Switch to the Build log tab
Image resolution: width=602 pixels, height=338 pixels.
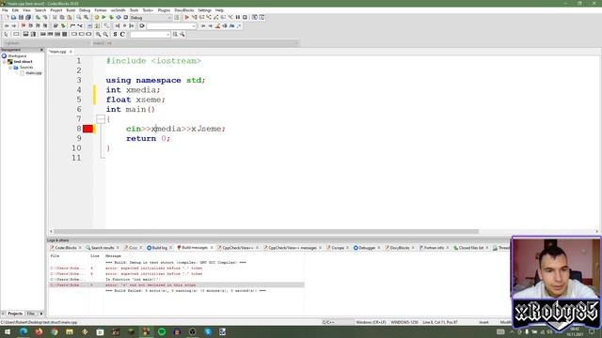point(159,248)
